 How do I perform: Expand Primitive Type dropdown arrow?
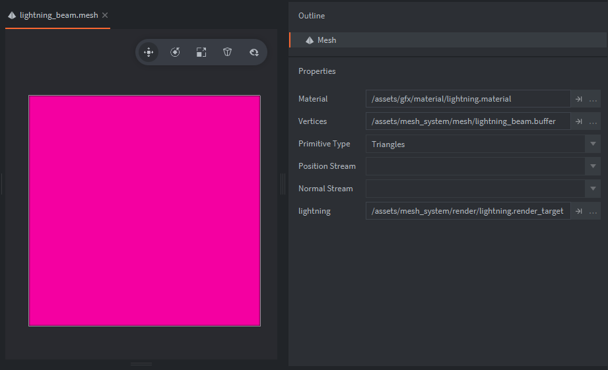(x=593, y=144)
